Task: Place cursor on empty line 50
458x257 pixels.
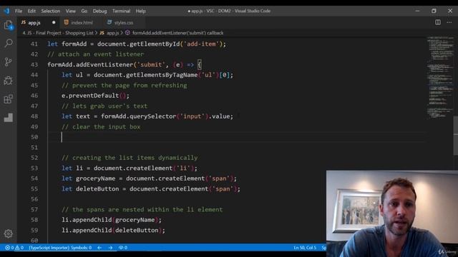Action: click(x=237, y=137)
